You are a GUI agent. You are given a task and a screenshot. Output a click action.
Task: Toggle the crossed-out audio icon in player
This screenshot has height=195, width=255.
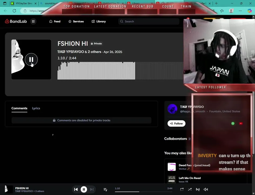(198, 189)
